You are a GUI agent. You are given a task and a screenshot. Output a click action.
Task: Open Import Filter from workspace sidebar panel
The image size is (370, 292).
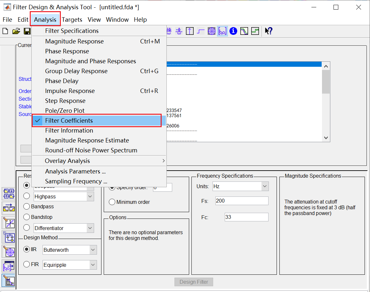click(x=9, y=266)
